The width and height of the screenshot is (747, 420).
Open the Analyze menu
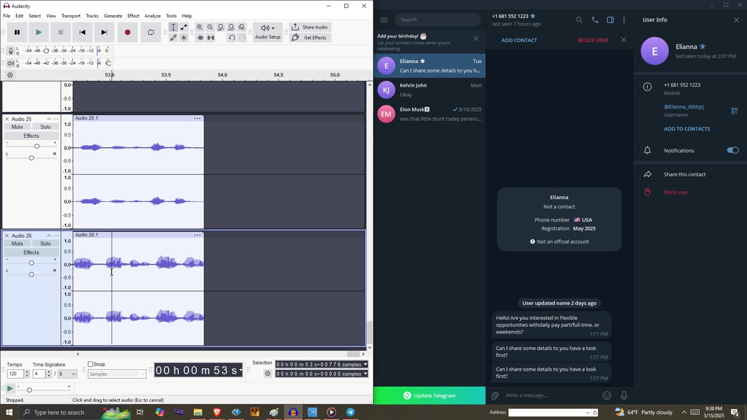pyautogui.click(x=152, y=16)
